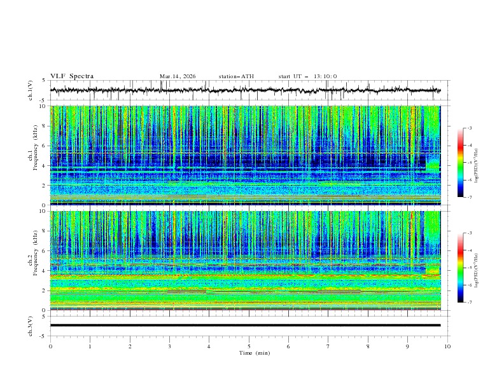
Task: Click the ch.1 spectrogram color bar
Action: click(461, 163)
